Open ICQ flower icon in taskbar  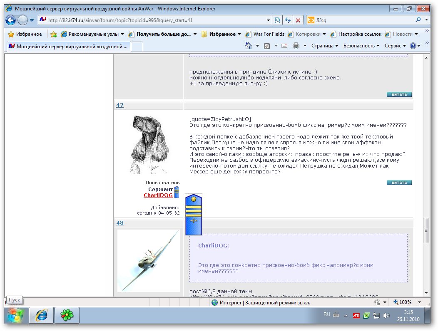click(x=67, y=315)
